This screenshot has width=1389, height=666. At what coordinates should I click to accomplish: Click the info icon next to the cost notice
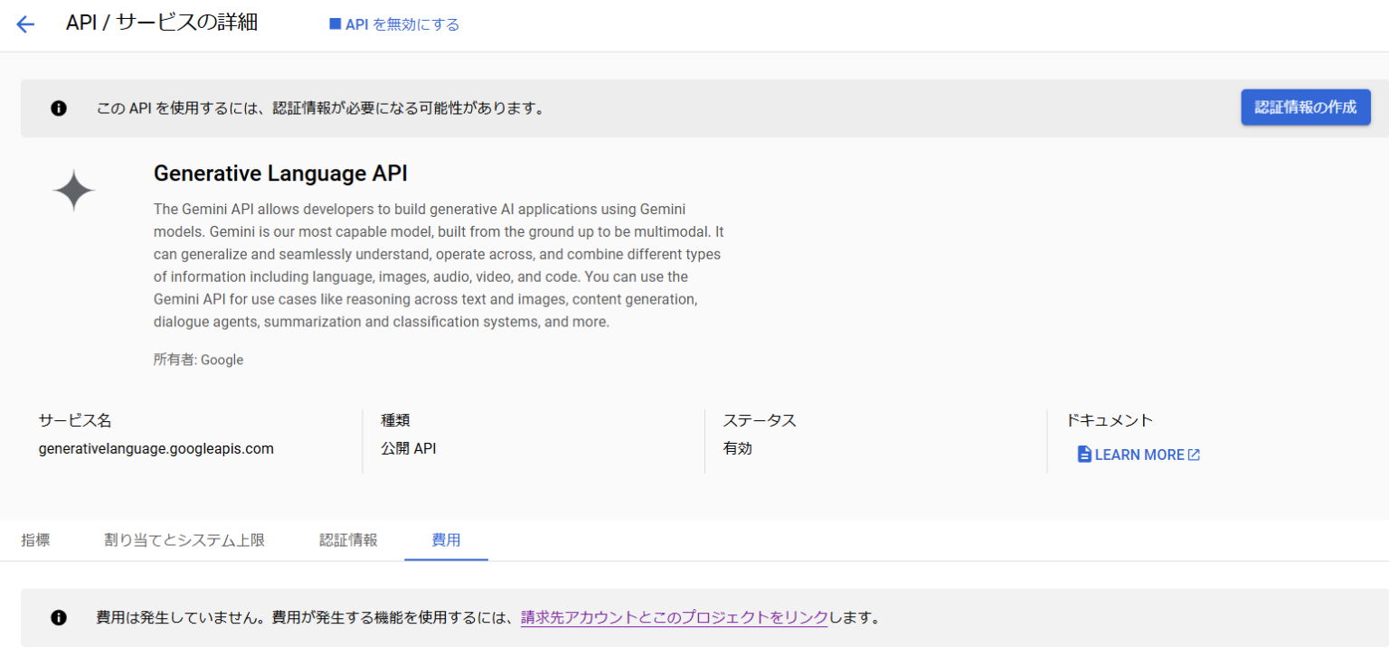pyautogui.click(x=59, y=617)
